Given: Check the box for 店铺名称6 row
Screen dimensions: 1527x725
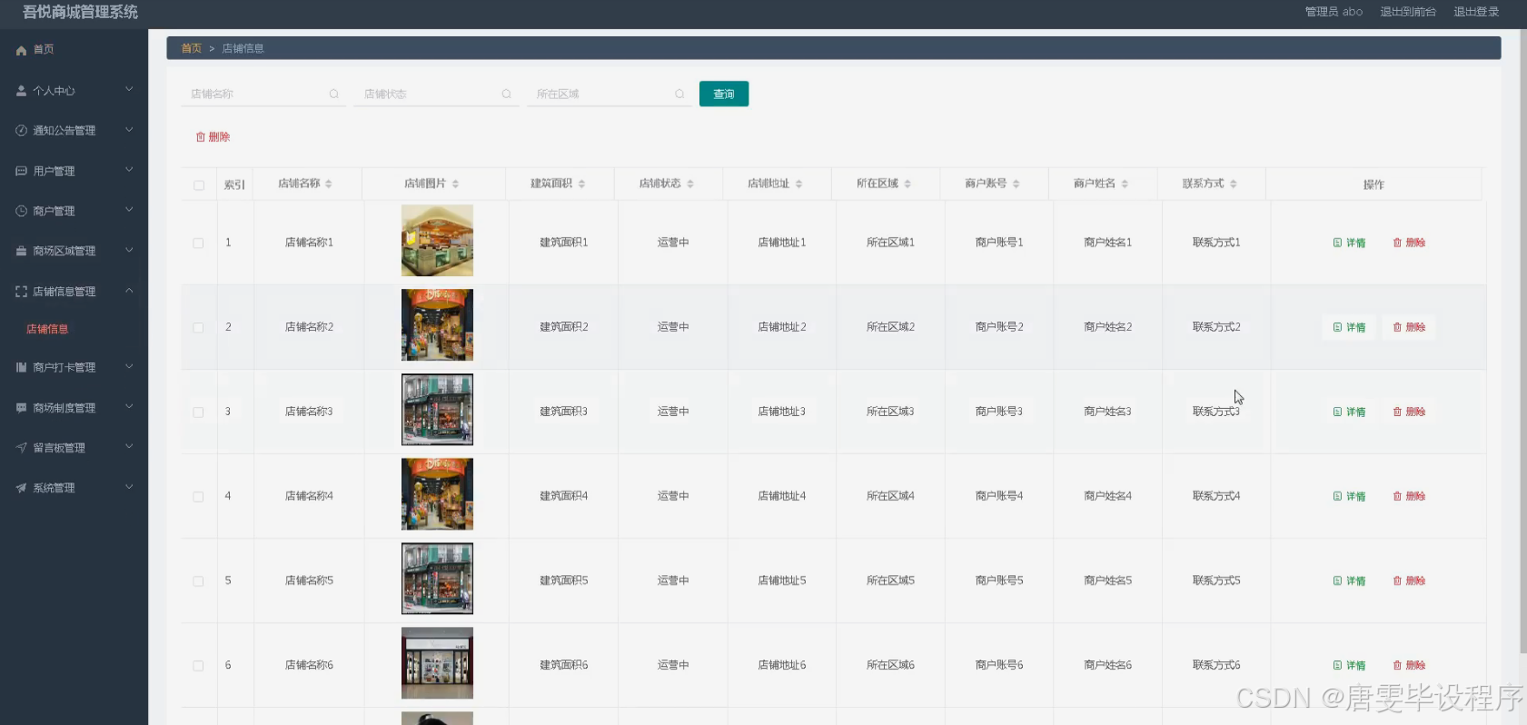Looking at the screenshot, I should (x=198, y=665).
